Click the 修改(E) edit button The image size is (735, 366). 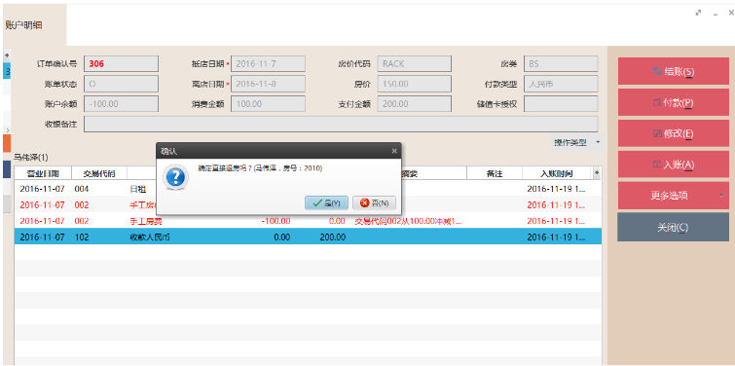click(673, 133)
